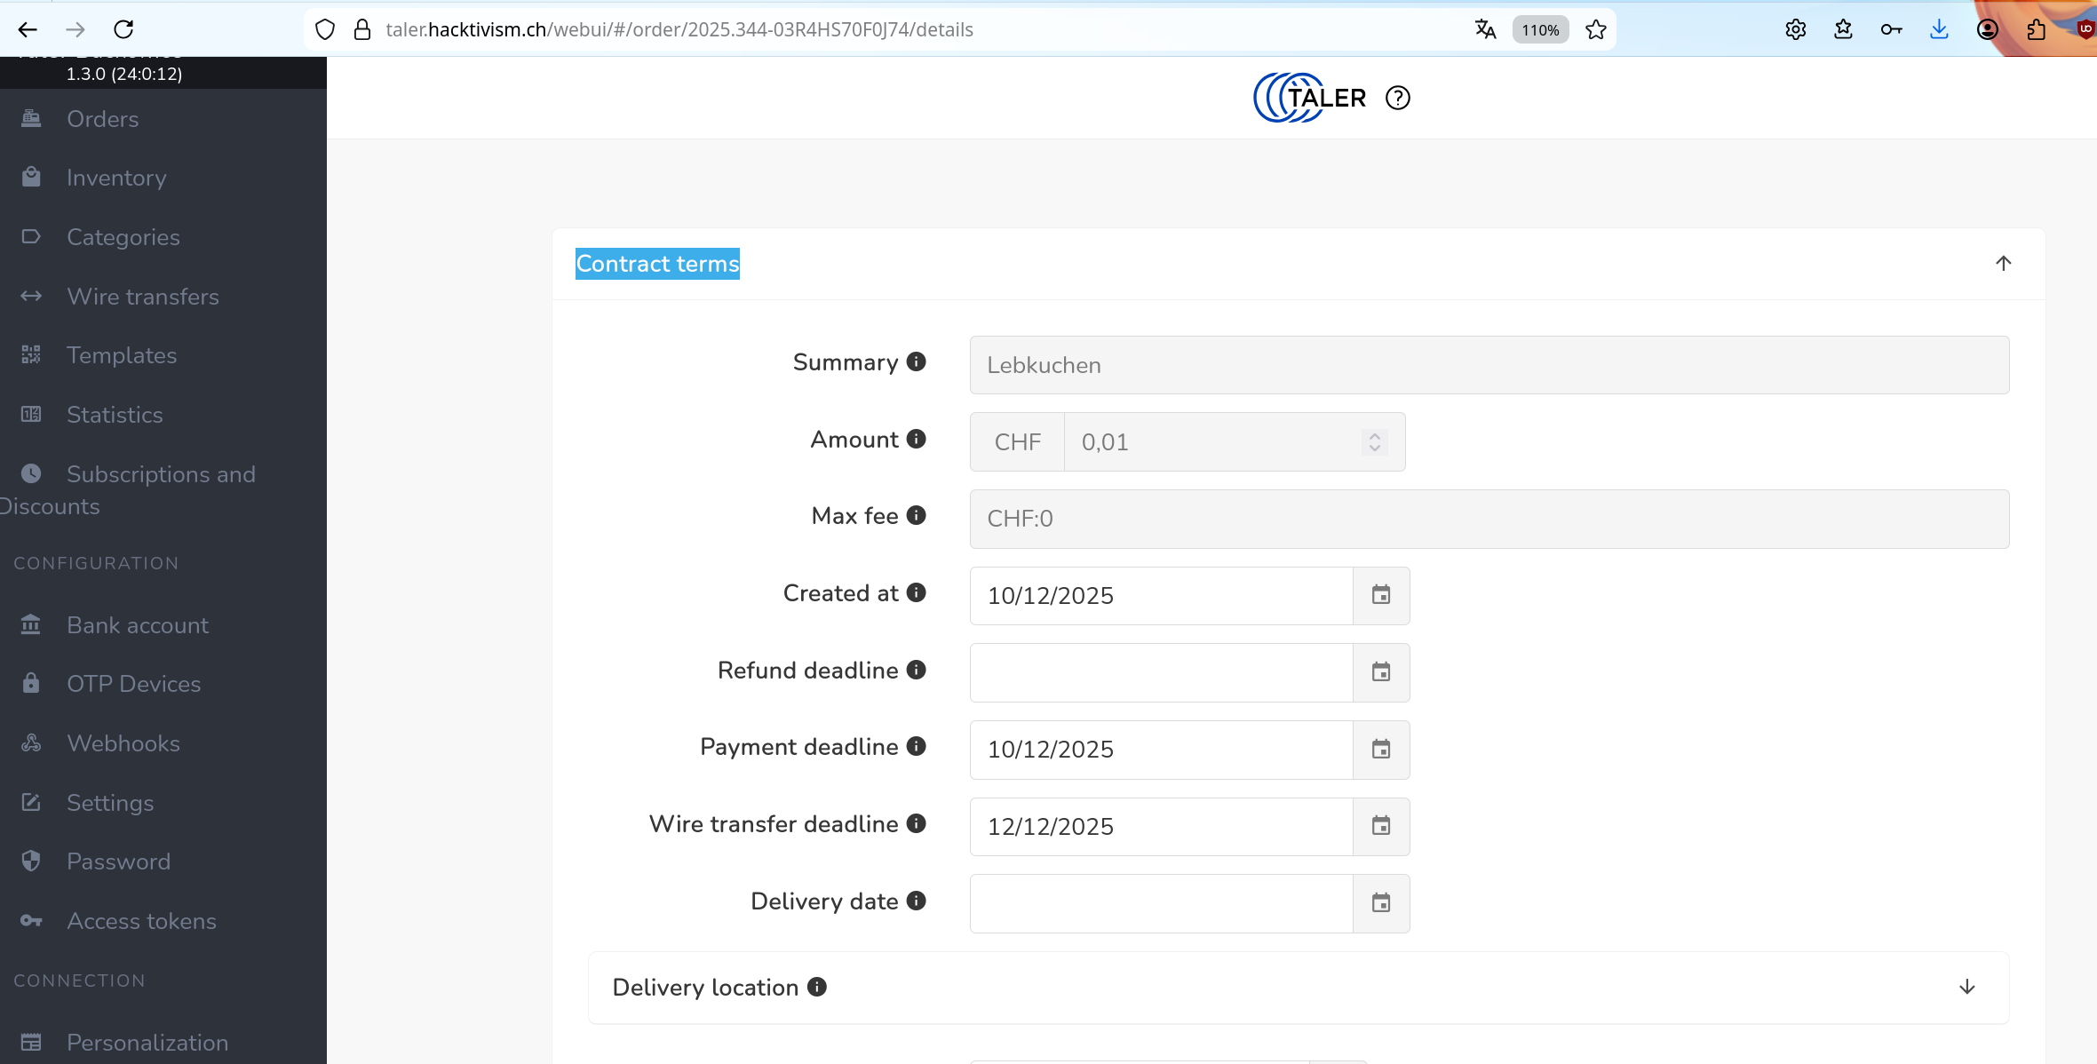
Task: Open Orders in the sidebar
Action: 102,119
